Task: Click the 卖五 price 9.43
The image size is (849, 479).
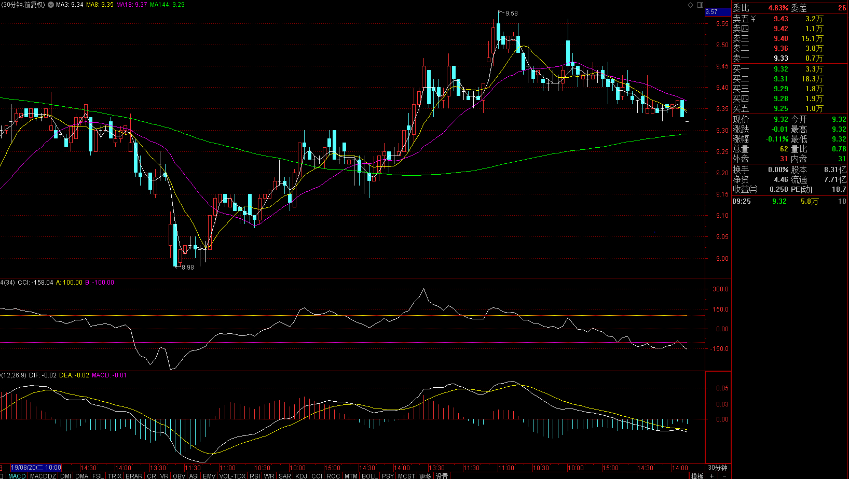Action: coord(781,19)
